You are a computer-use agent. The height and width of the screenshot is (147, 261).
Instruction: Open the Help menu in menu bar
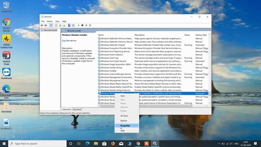click(x=64, y=21)
